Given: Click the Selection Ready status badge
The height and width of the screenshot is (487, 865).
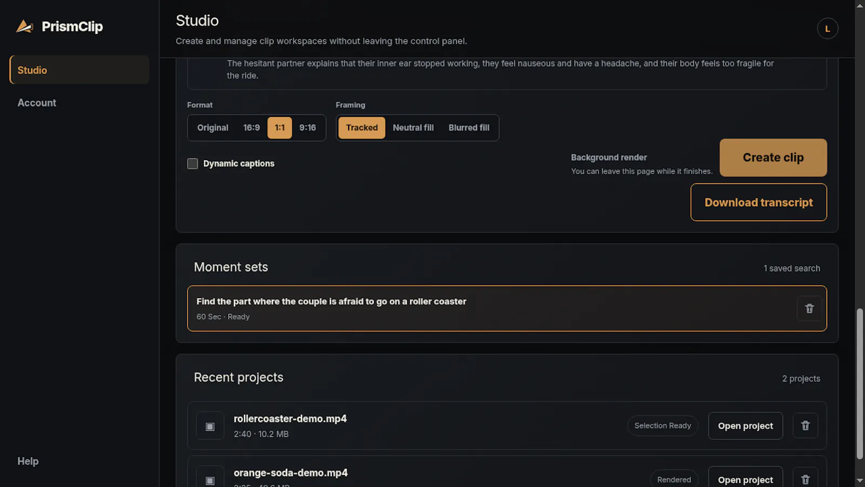Looking at the screenshot, I should [662, 426].
